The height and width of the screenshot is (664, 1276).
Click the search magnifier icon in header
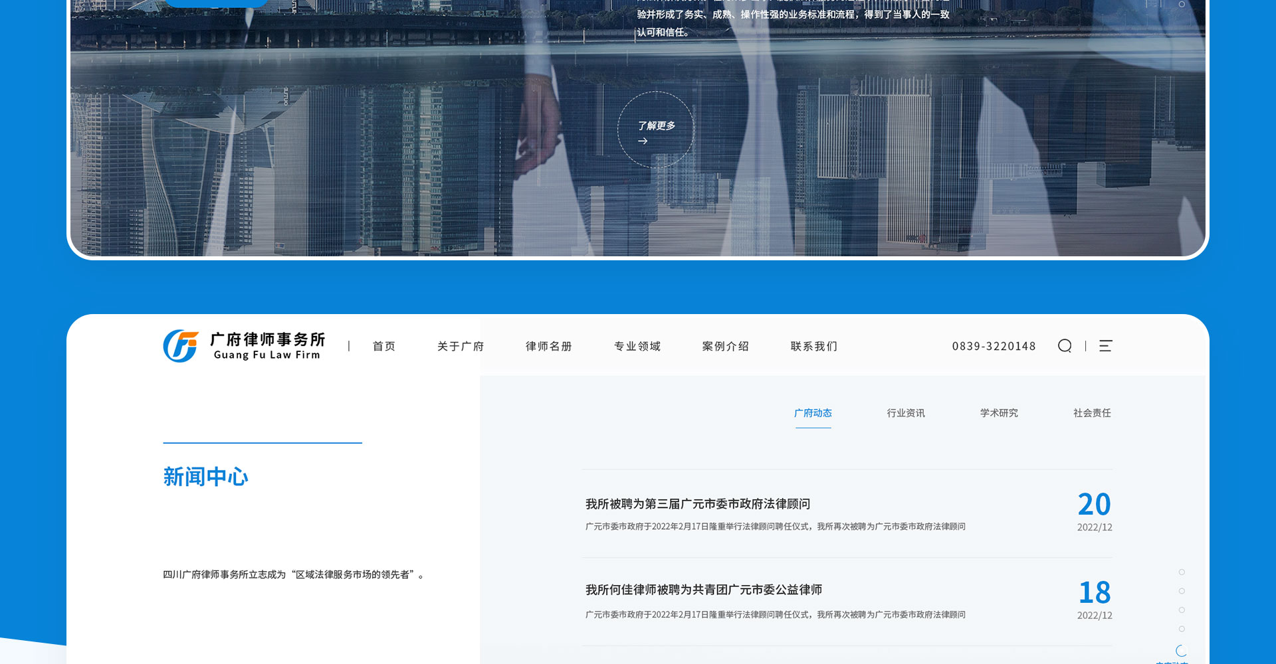click(x=1065, y=346)
